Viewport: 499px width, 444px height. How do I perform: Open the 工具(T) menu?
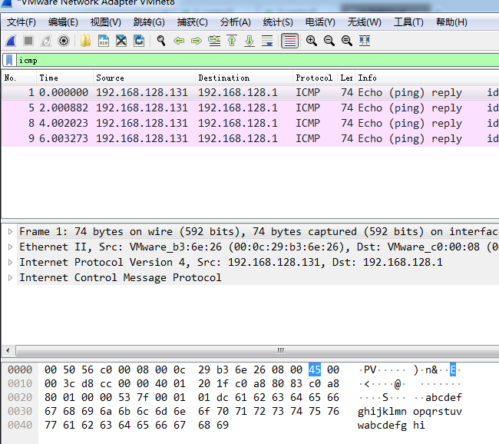click(x=408, y=22)
